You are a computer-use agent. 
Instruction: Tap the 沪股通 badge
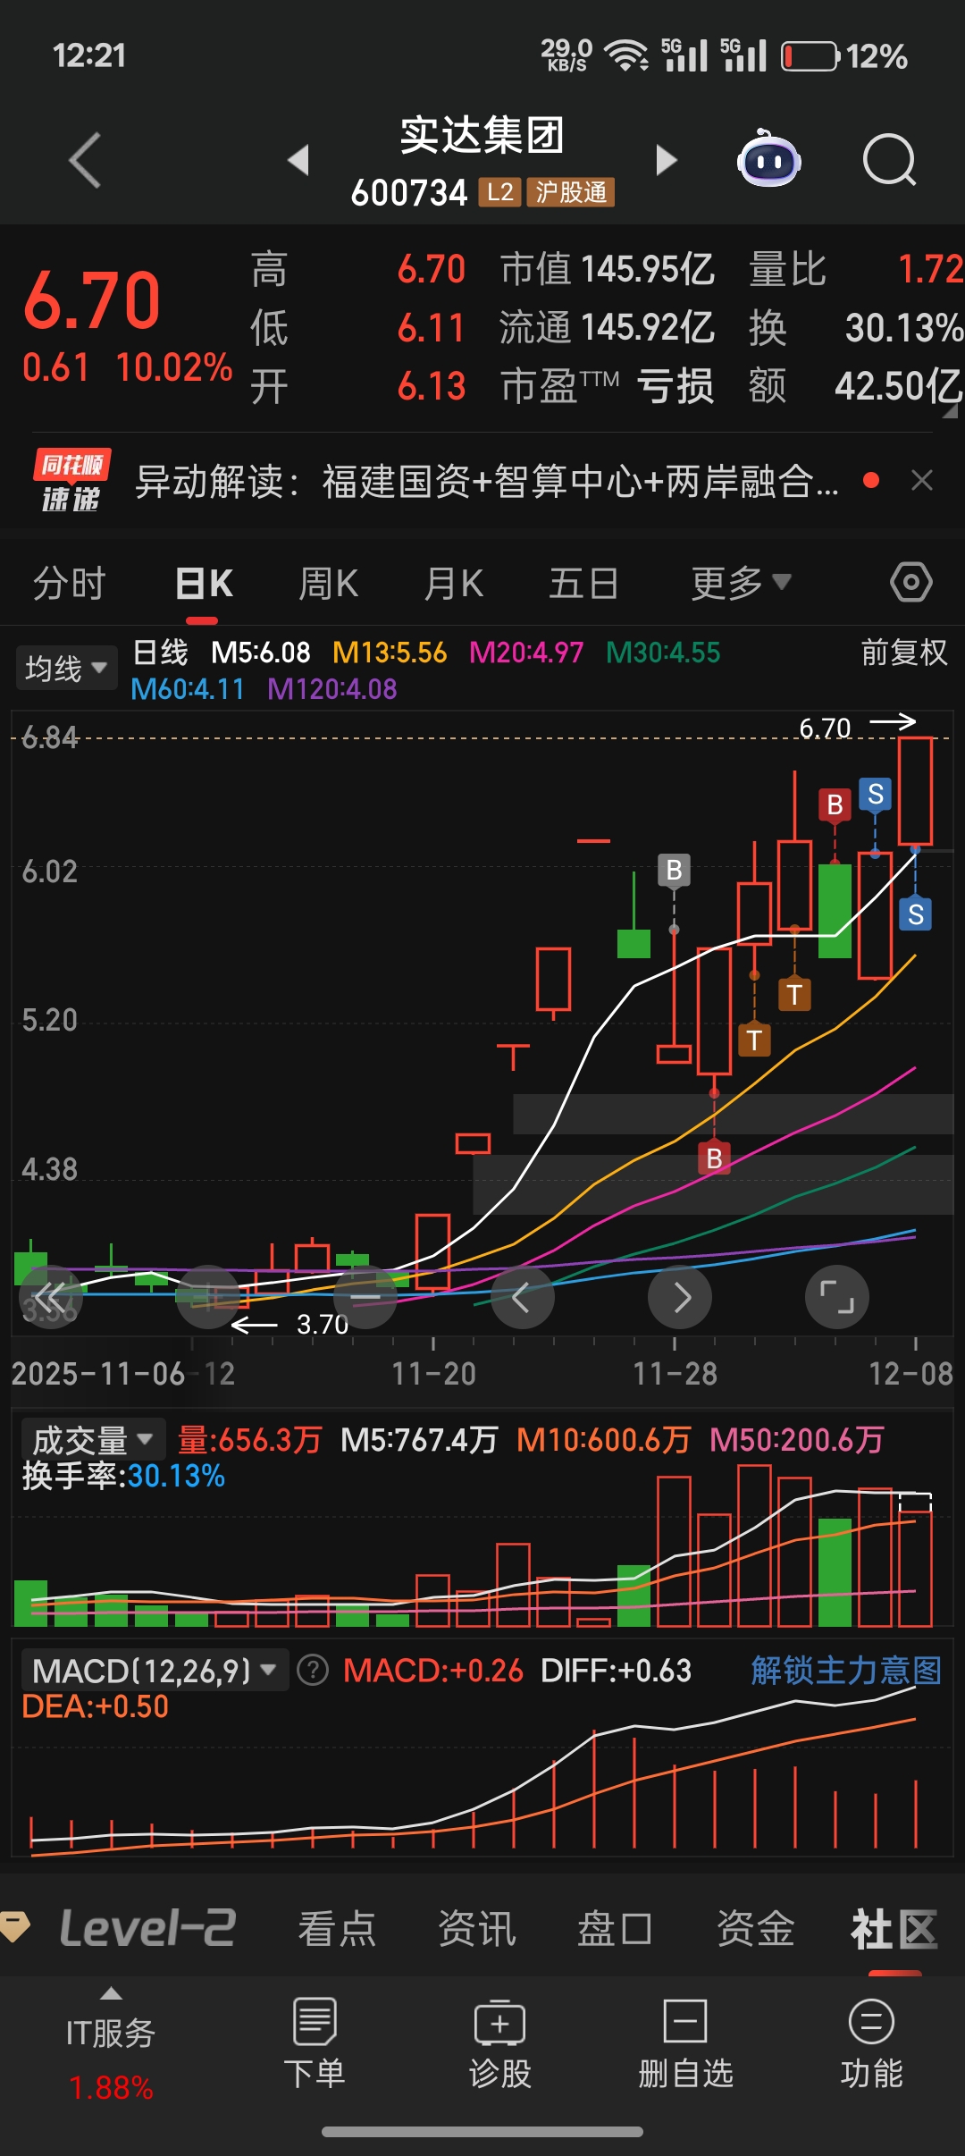coord(570,192)
